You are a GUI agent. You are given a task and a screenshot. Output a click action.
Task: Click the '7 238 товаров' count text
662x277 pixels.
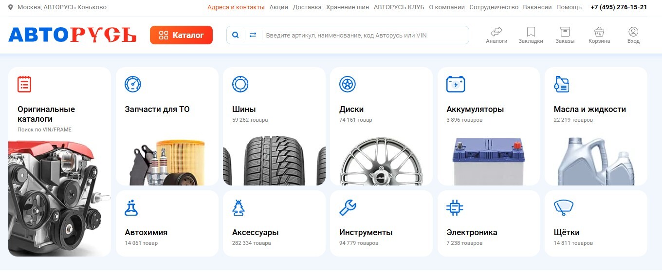[464, 243]
